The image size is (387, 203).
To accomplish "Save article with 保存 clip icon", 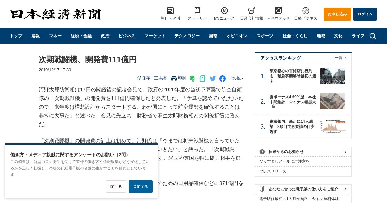I will point(139,78).
